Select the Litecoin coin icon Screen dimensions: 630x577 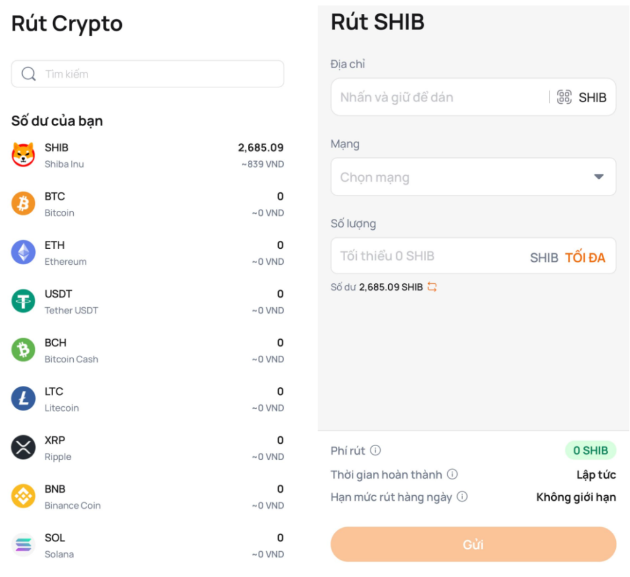click(x=23, y=399)
